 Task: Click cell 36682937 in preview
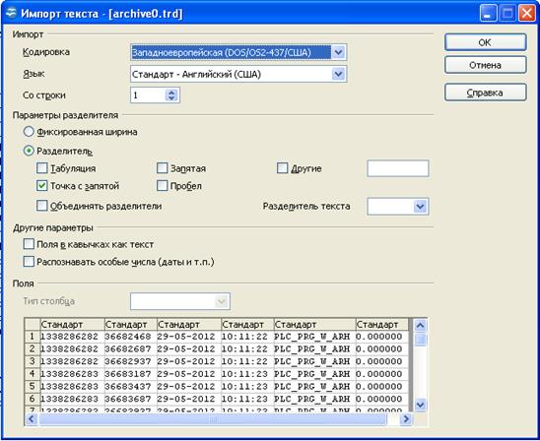click(x=130, y=361)
